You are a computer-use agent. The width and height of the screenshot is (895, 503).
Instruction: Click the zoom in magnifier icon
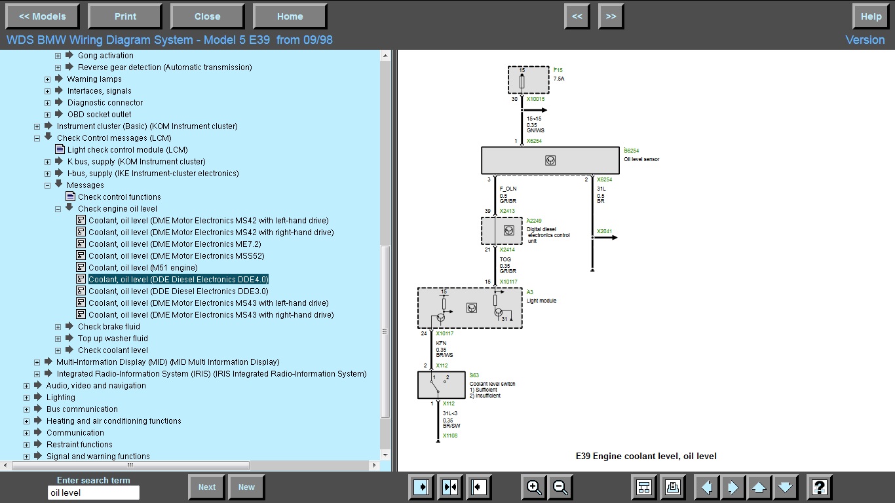click(x=534, y=487)
